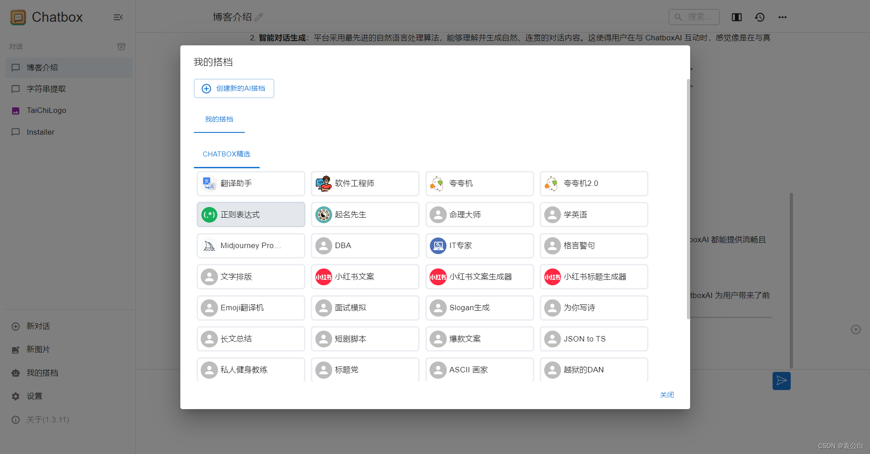Open 我的搭档 in sidebar
The width and height of the screenshot is (870, 454).
pos(69,373)
